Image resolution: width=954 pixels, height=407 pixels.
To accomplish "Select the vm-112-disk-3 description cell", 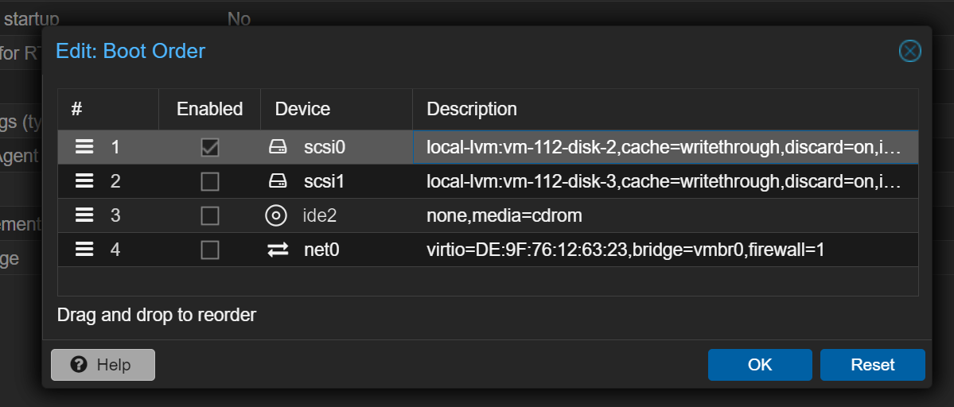I will click(x=666, y=181).
